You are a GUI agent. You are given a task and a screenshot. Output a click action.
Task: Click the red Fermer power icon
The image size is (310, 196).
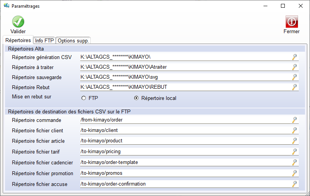[x=291, y=22]
